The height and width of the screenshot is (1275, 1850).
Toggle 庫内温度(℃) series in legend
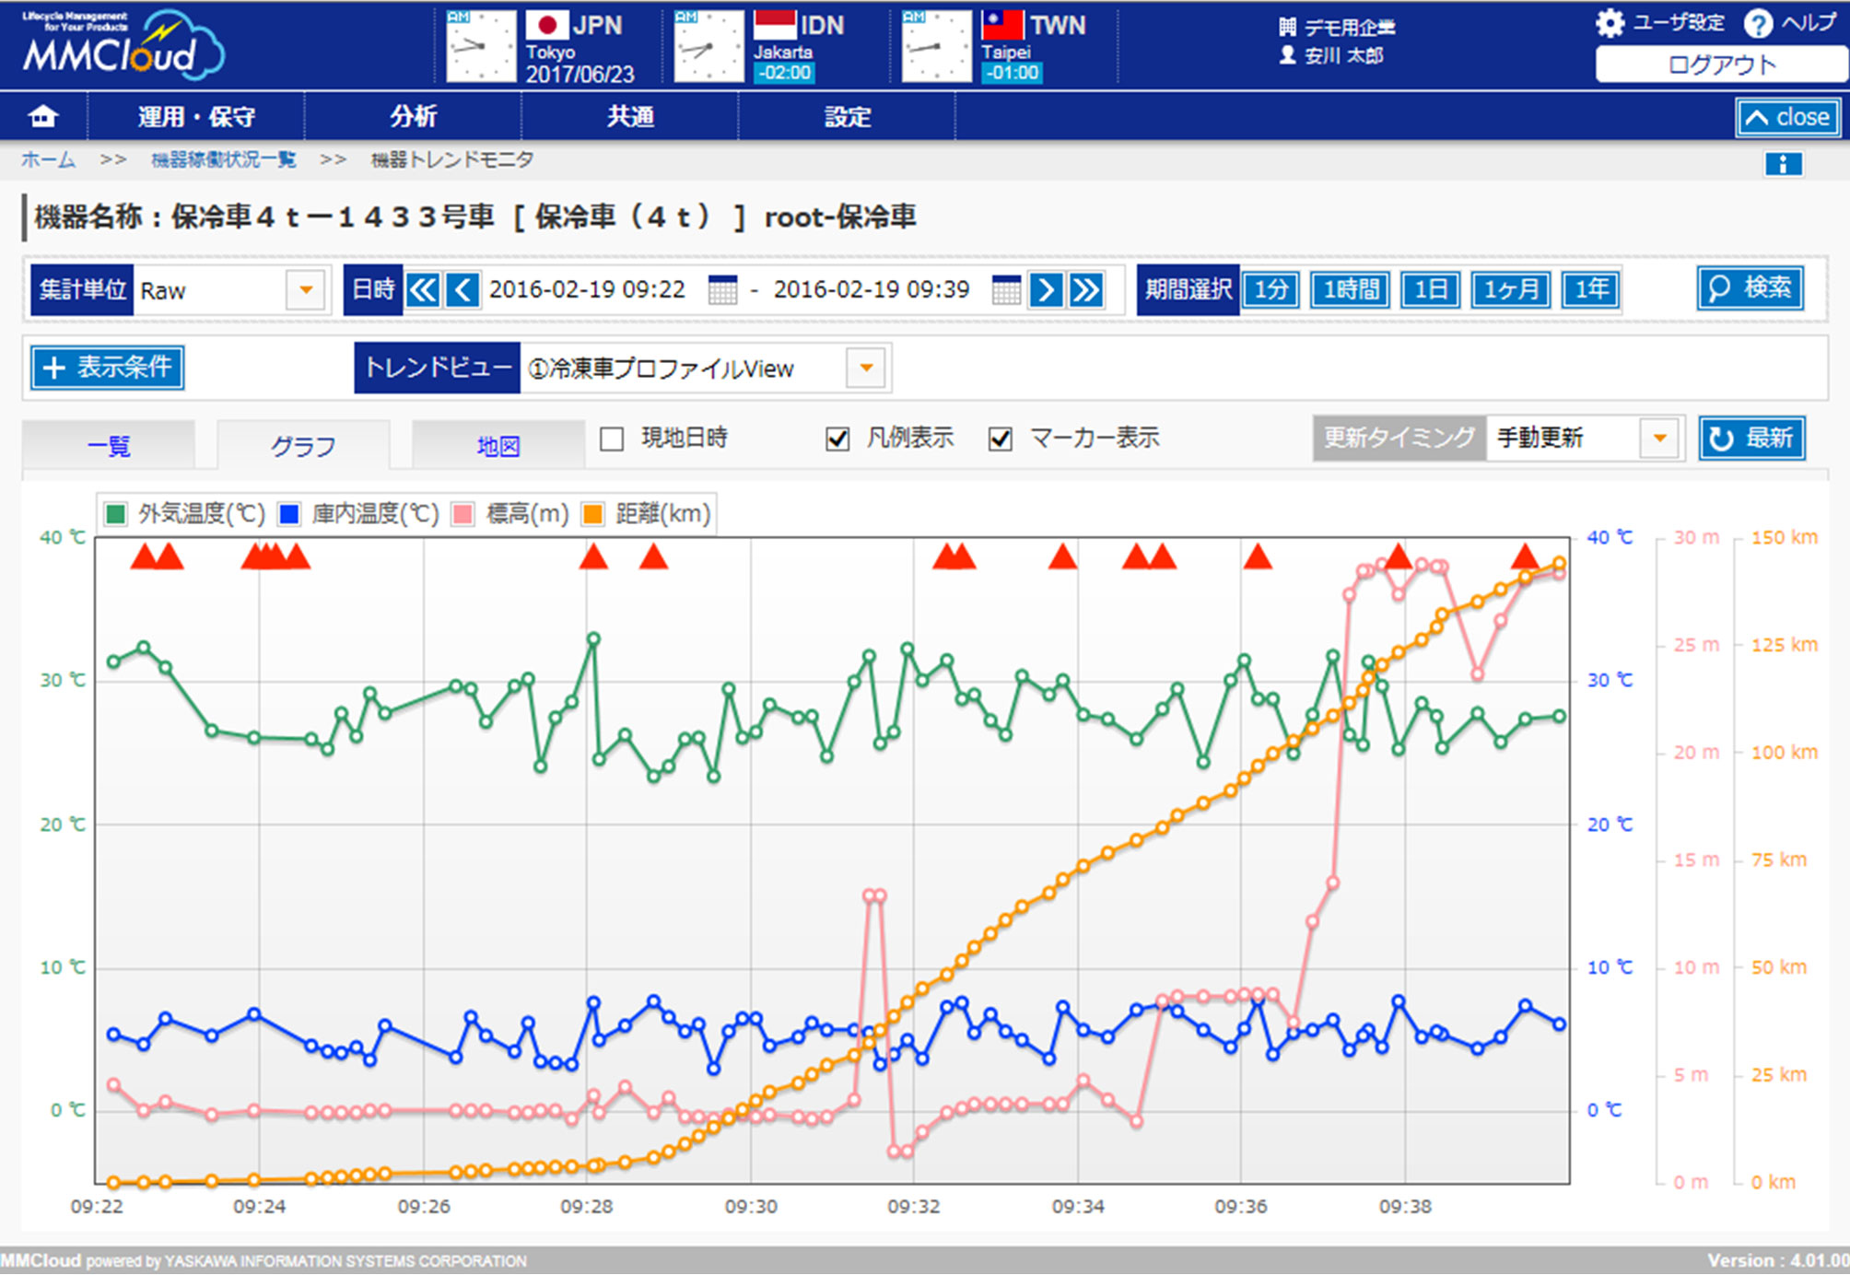point(358,514)
